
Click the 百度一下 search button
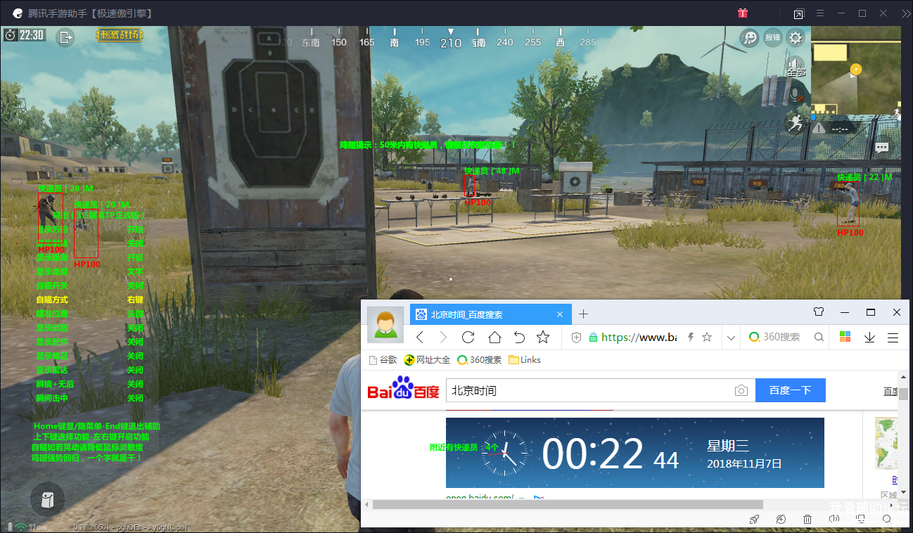pos(790,390)
